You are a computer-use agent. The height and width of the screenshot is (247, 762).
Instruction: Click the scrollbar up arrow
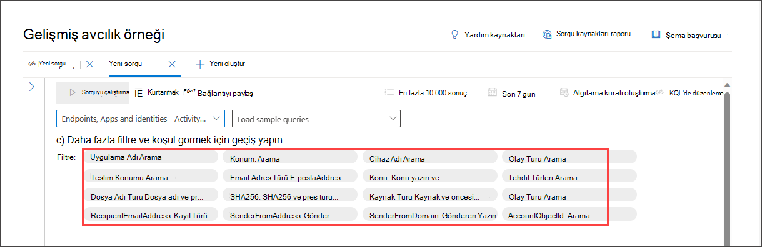[727, 85]
